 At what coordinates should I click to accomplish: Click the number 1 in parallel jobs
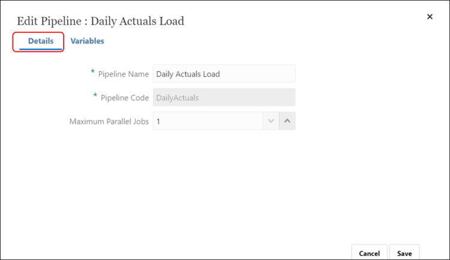coord(158,121)
